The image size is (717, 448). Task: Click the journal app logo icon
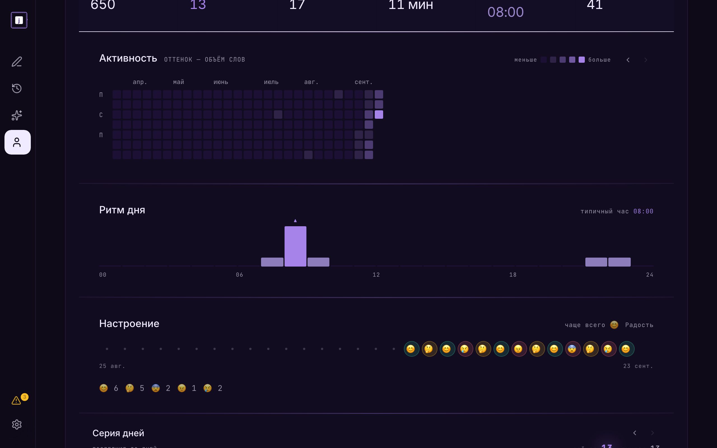pyautogui.click(x=19, y=20)
